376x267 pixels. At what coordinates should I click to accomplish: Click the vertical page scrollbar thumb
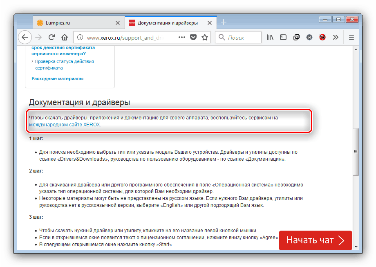tap(356, 151)
